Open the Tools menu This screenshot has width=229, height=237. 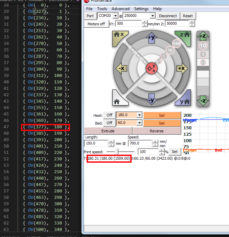102,9
